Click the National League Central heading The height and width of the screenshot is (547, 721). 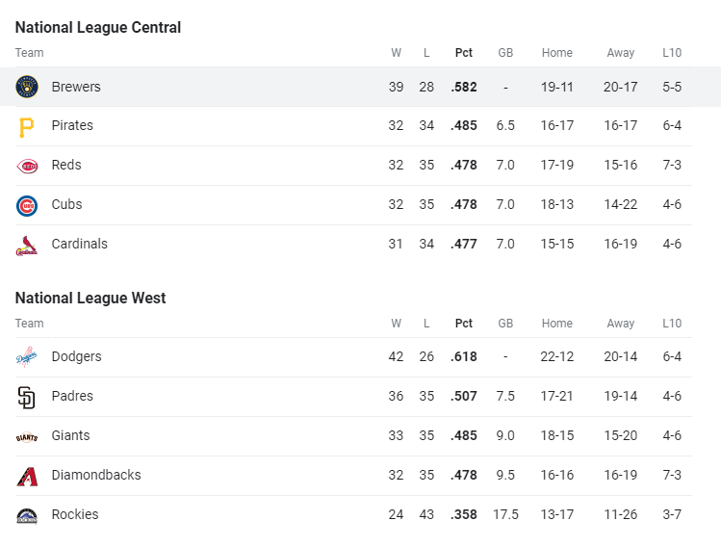(98, 28)
